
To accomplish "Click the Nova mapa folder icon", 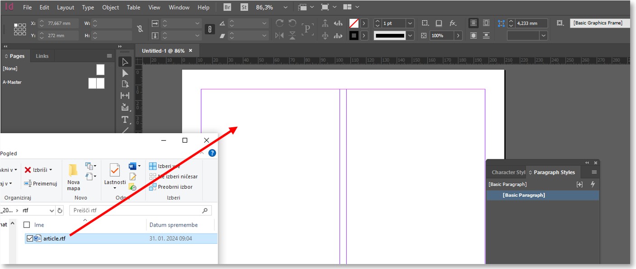I will pyautogui.click(x=73, y=171).
